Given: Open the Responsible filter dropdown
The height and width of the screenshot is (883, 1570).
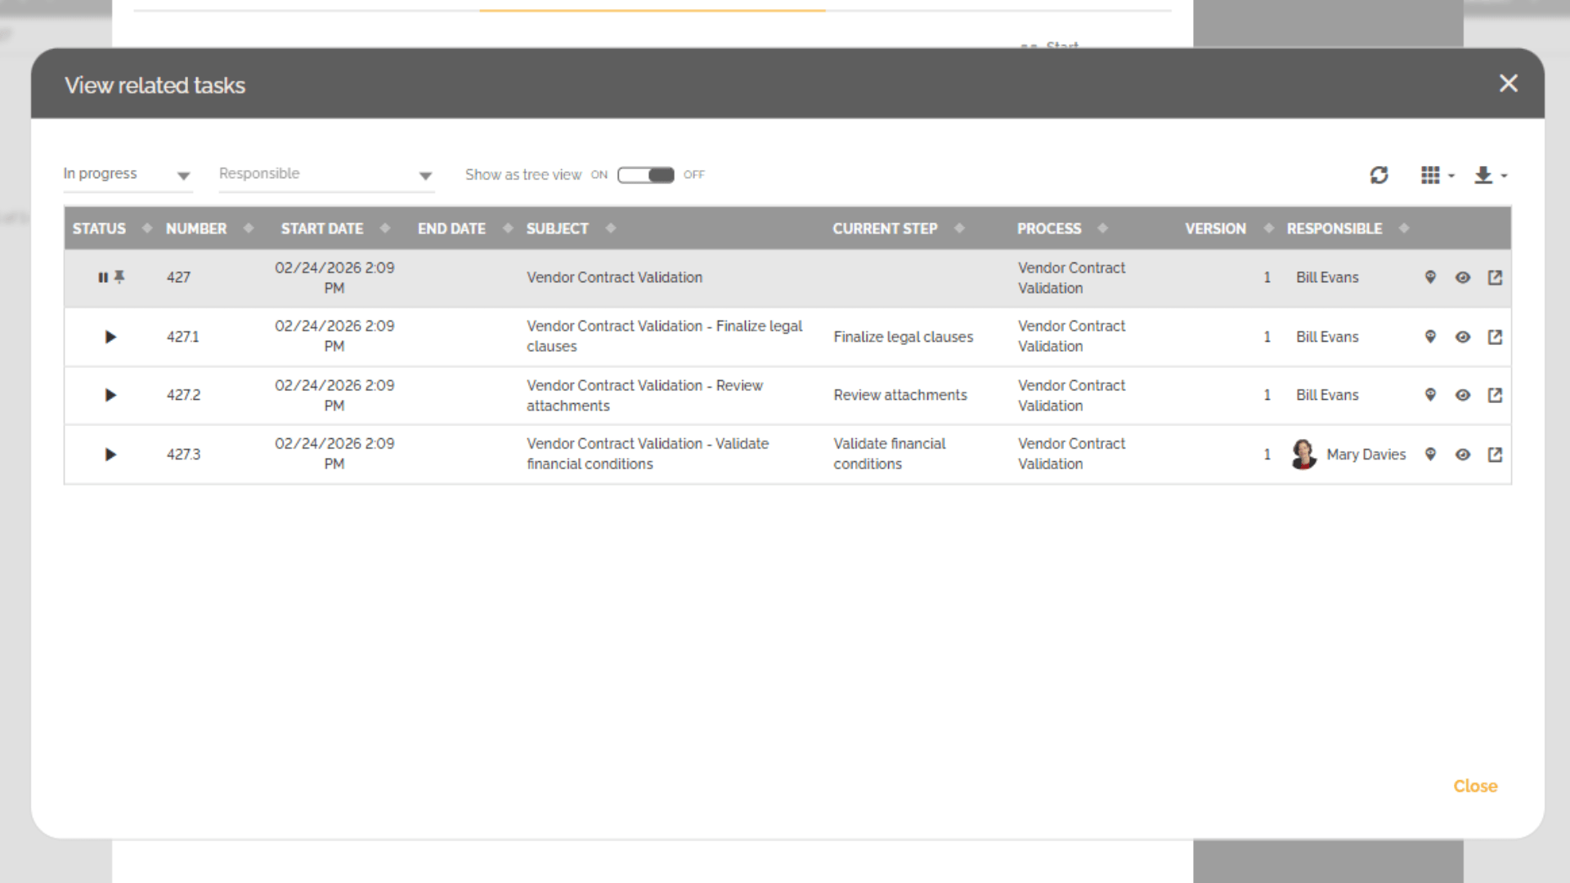Looking at the screenshot, I should [x=325, y=174].
